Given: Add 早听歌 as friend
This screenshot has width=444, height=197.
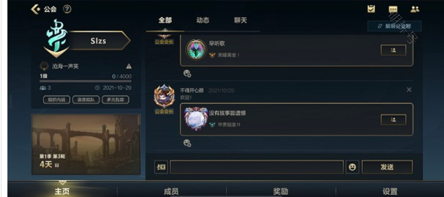Looking at the screenshot, I should 394,50.
